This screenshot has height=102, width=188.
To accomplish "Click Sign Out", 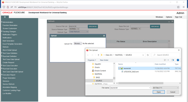I will pos(178,17).
